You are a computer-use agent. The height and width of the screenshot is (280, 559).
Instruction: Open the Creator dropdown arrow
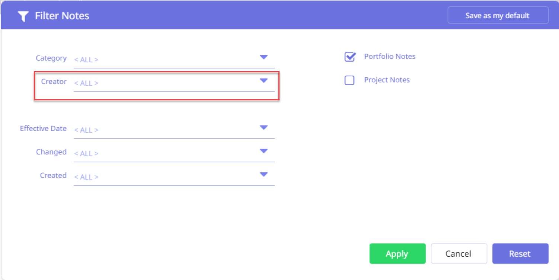point(263,81)
